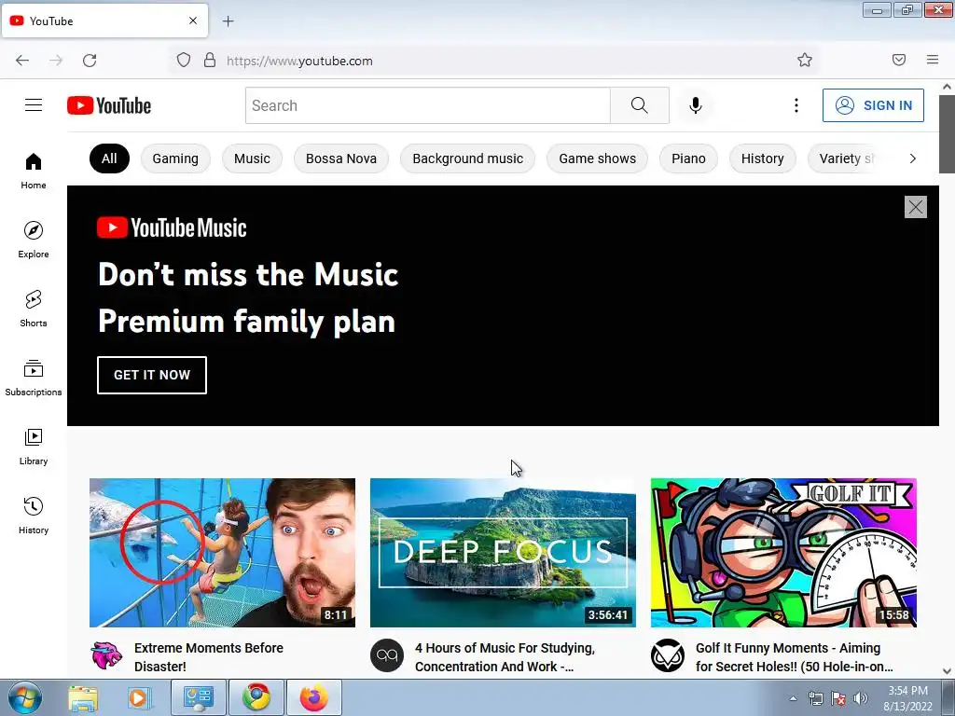Select the Bossa Nova chip
The width and height of the screenshot is (955, 716).
(x=341, y=158)
